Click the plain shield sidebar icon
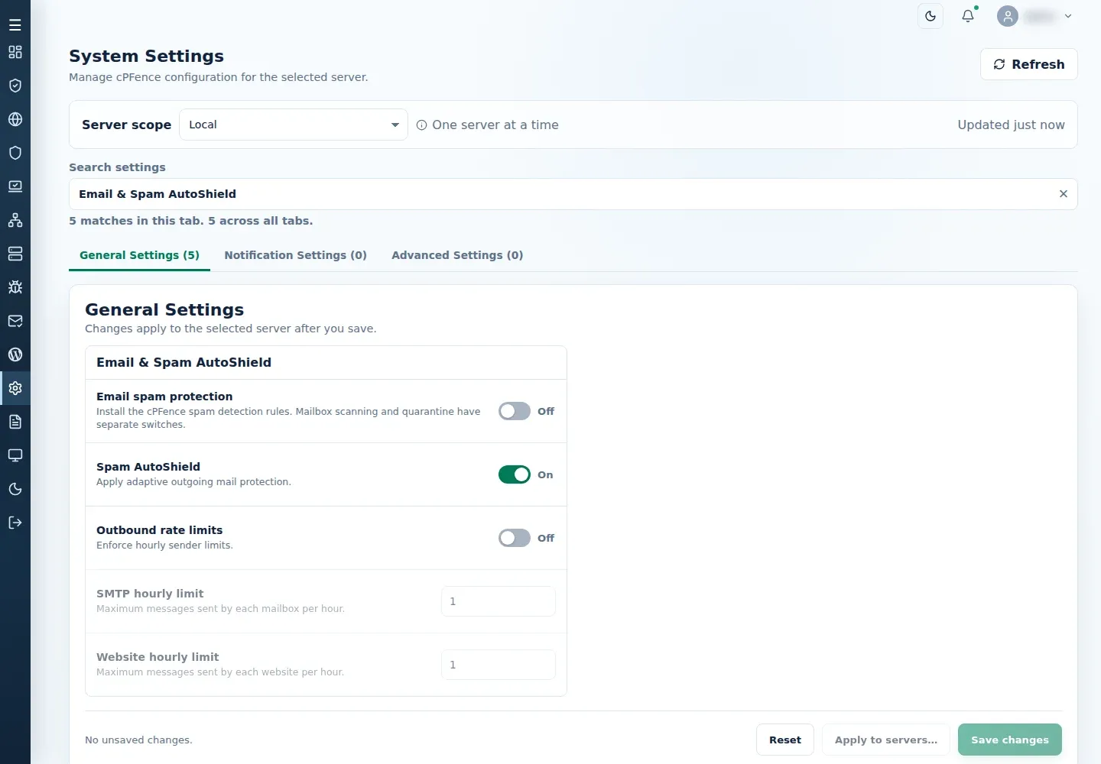The width and height of the screenshot is (1101, 764). (15, 153)
